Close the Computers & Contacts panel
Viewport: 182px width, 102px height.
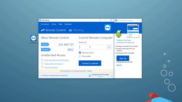[140, 20]
